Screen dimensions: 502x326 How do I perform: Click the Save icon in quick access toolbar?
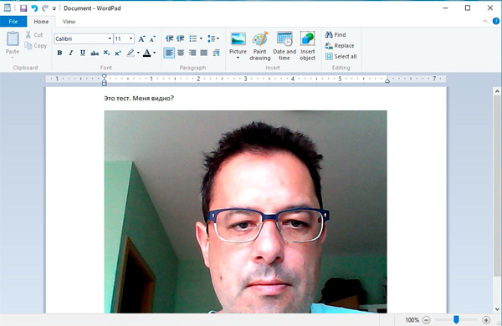[x=23, y=8]
